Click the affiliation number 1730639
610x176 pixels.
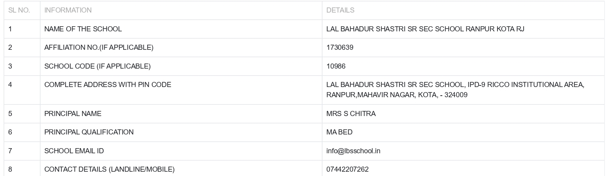pyautogui.click(x=340, y=47)
